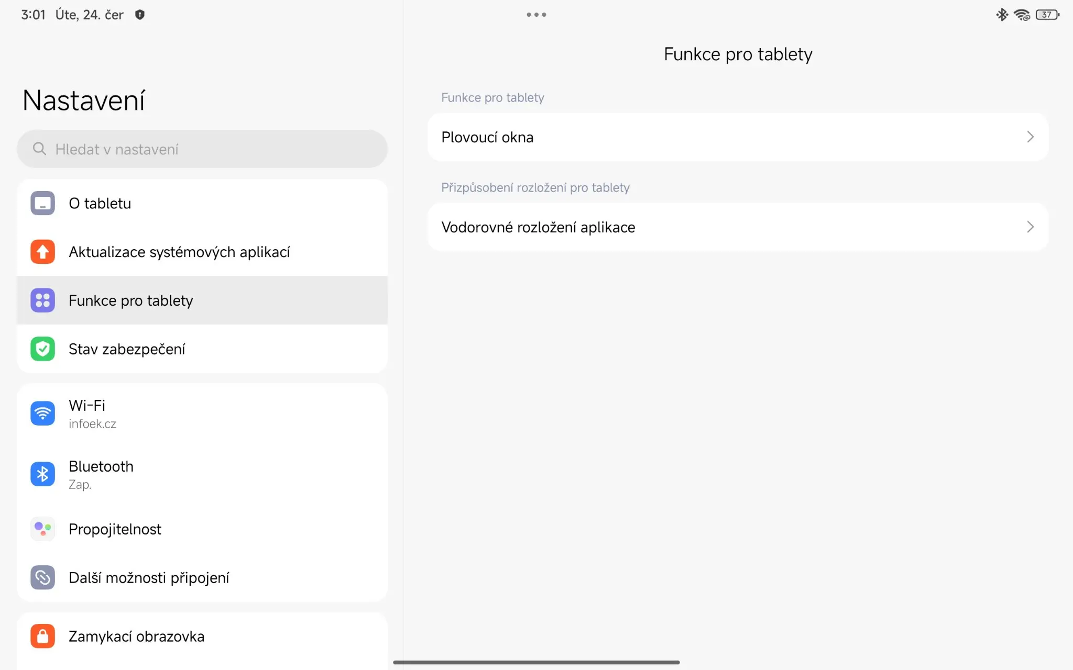
Task: Tap the search magnifier icon
Action: coord(39,149)
